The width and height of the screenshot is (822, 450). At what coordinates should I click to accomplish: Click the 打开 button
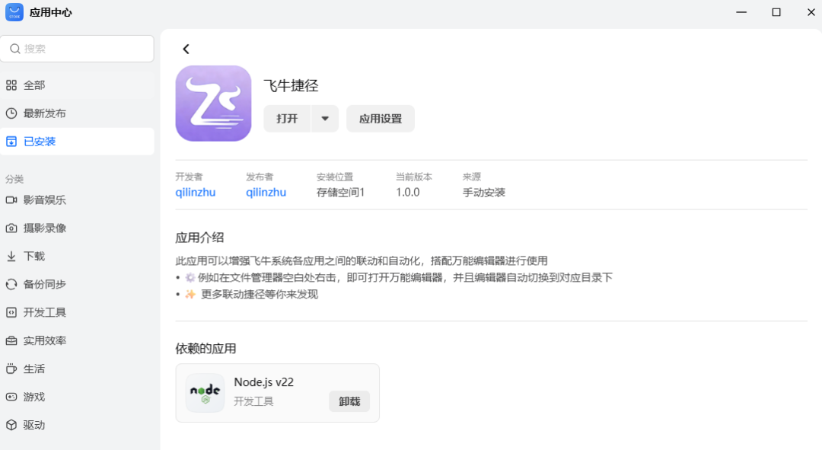pyautogui.click(x=287, y=119)
